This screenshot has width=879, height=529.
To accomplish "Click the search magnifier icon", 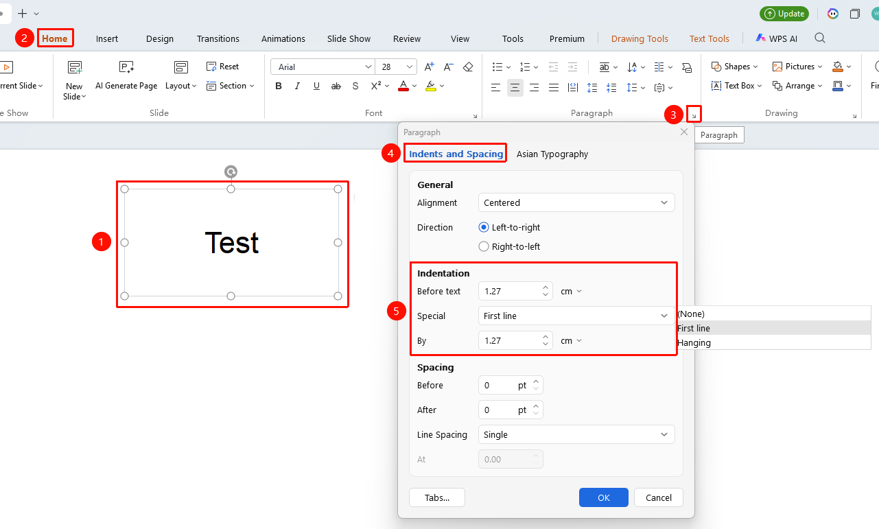I will (820, 38).
